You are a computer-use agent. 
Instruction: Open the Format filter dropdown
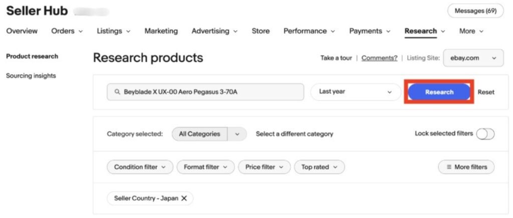point(205,167)
